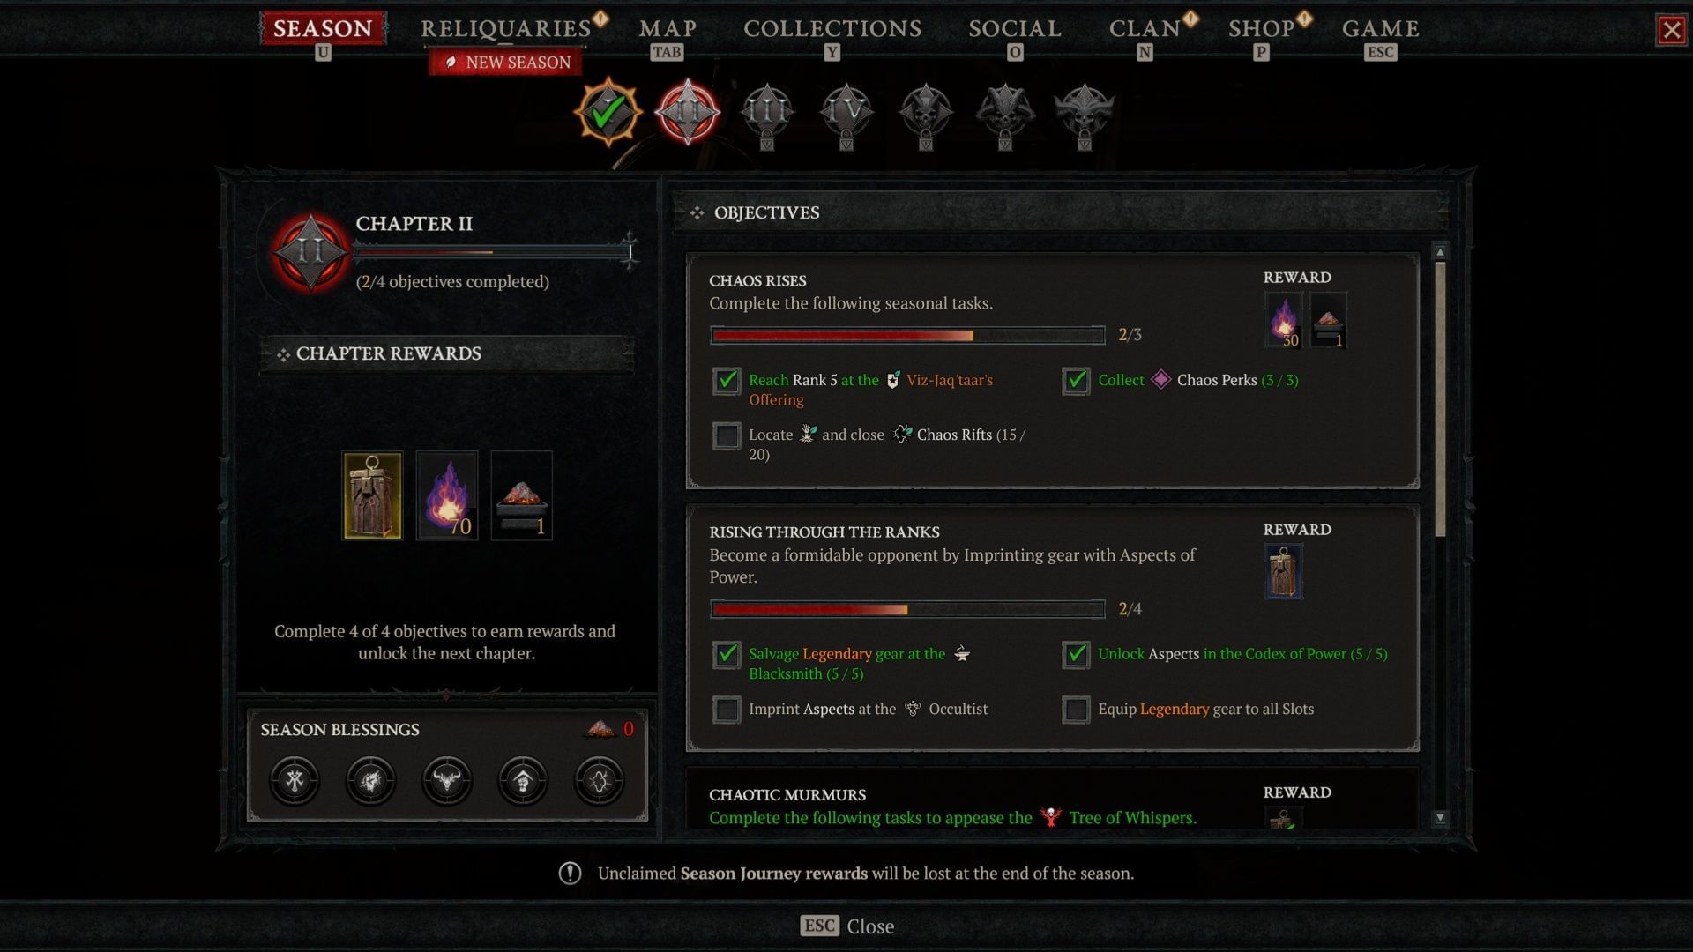Click the chest cache chapter reward
The height and width of the screenshot is (952, 1693).
pos(372,495)
